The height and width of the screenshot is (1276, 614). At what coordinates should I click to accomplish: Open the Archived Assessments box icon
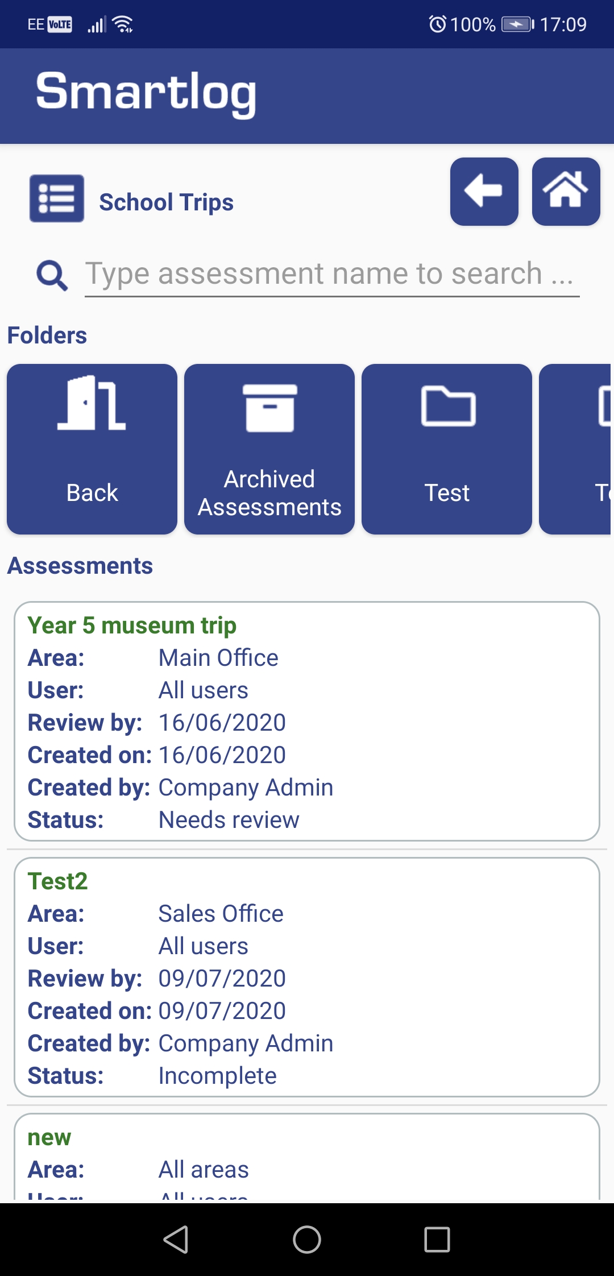point(269,449)
